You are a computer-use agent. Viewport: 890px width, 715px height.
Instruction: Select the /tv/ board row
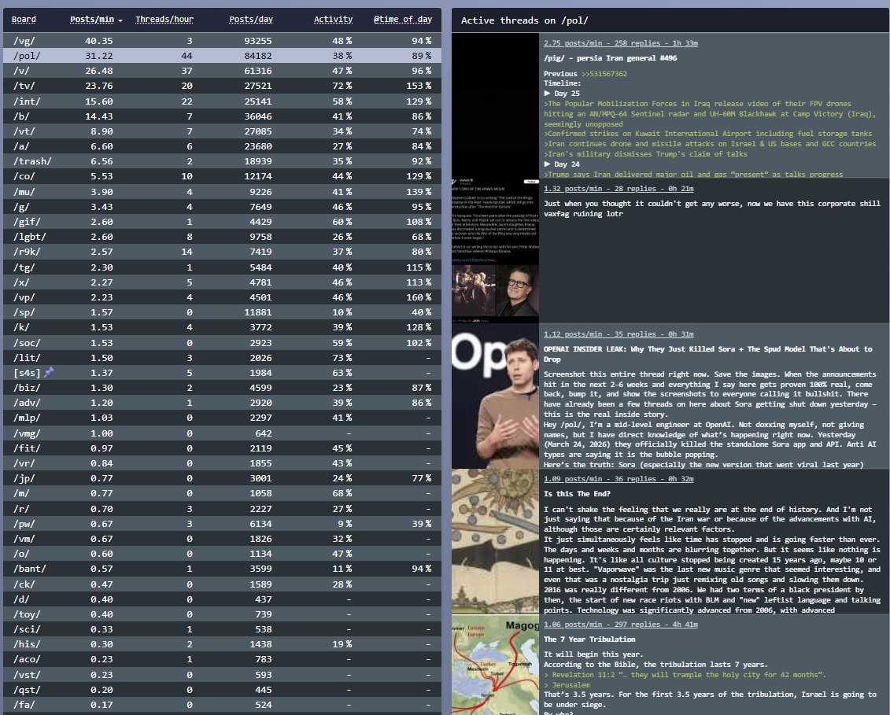(222, 86)
